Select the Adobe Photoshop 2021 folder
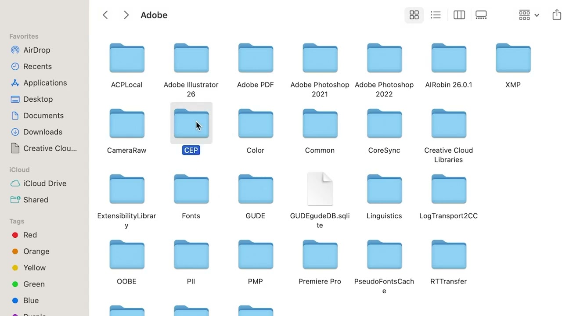This screenshot has width=562, height=316. pyautogui.click(x=320, y=58)
